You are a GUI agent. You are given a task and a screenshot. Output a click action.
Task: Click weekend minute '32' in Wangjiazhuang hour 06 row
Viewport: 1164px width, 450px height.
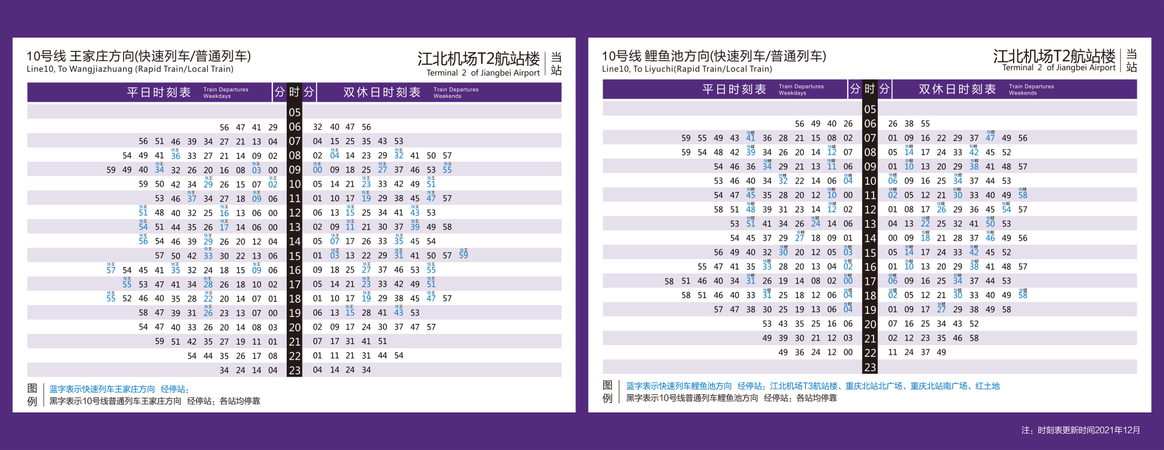(318, 127)
